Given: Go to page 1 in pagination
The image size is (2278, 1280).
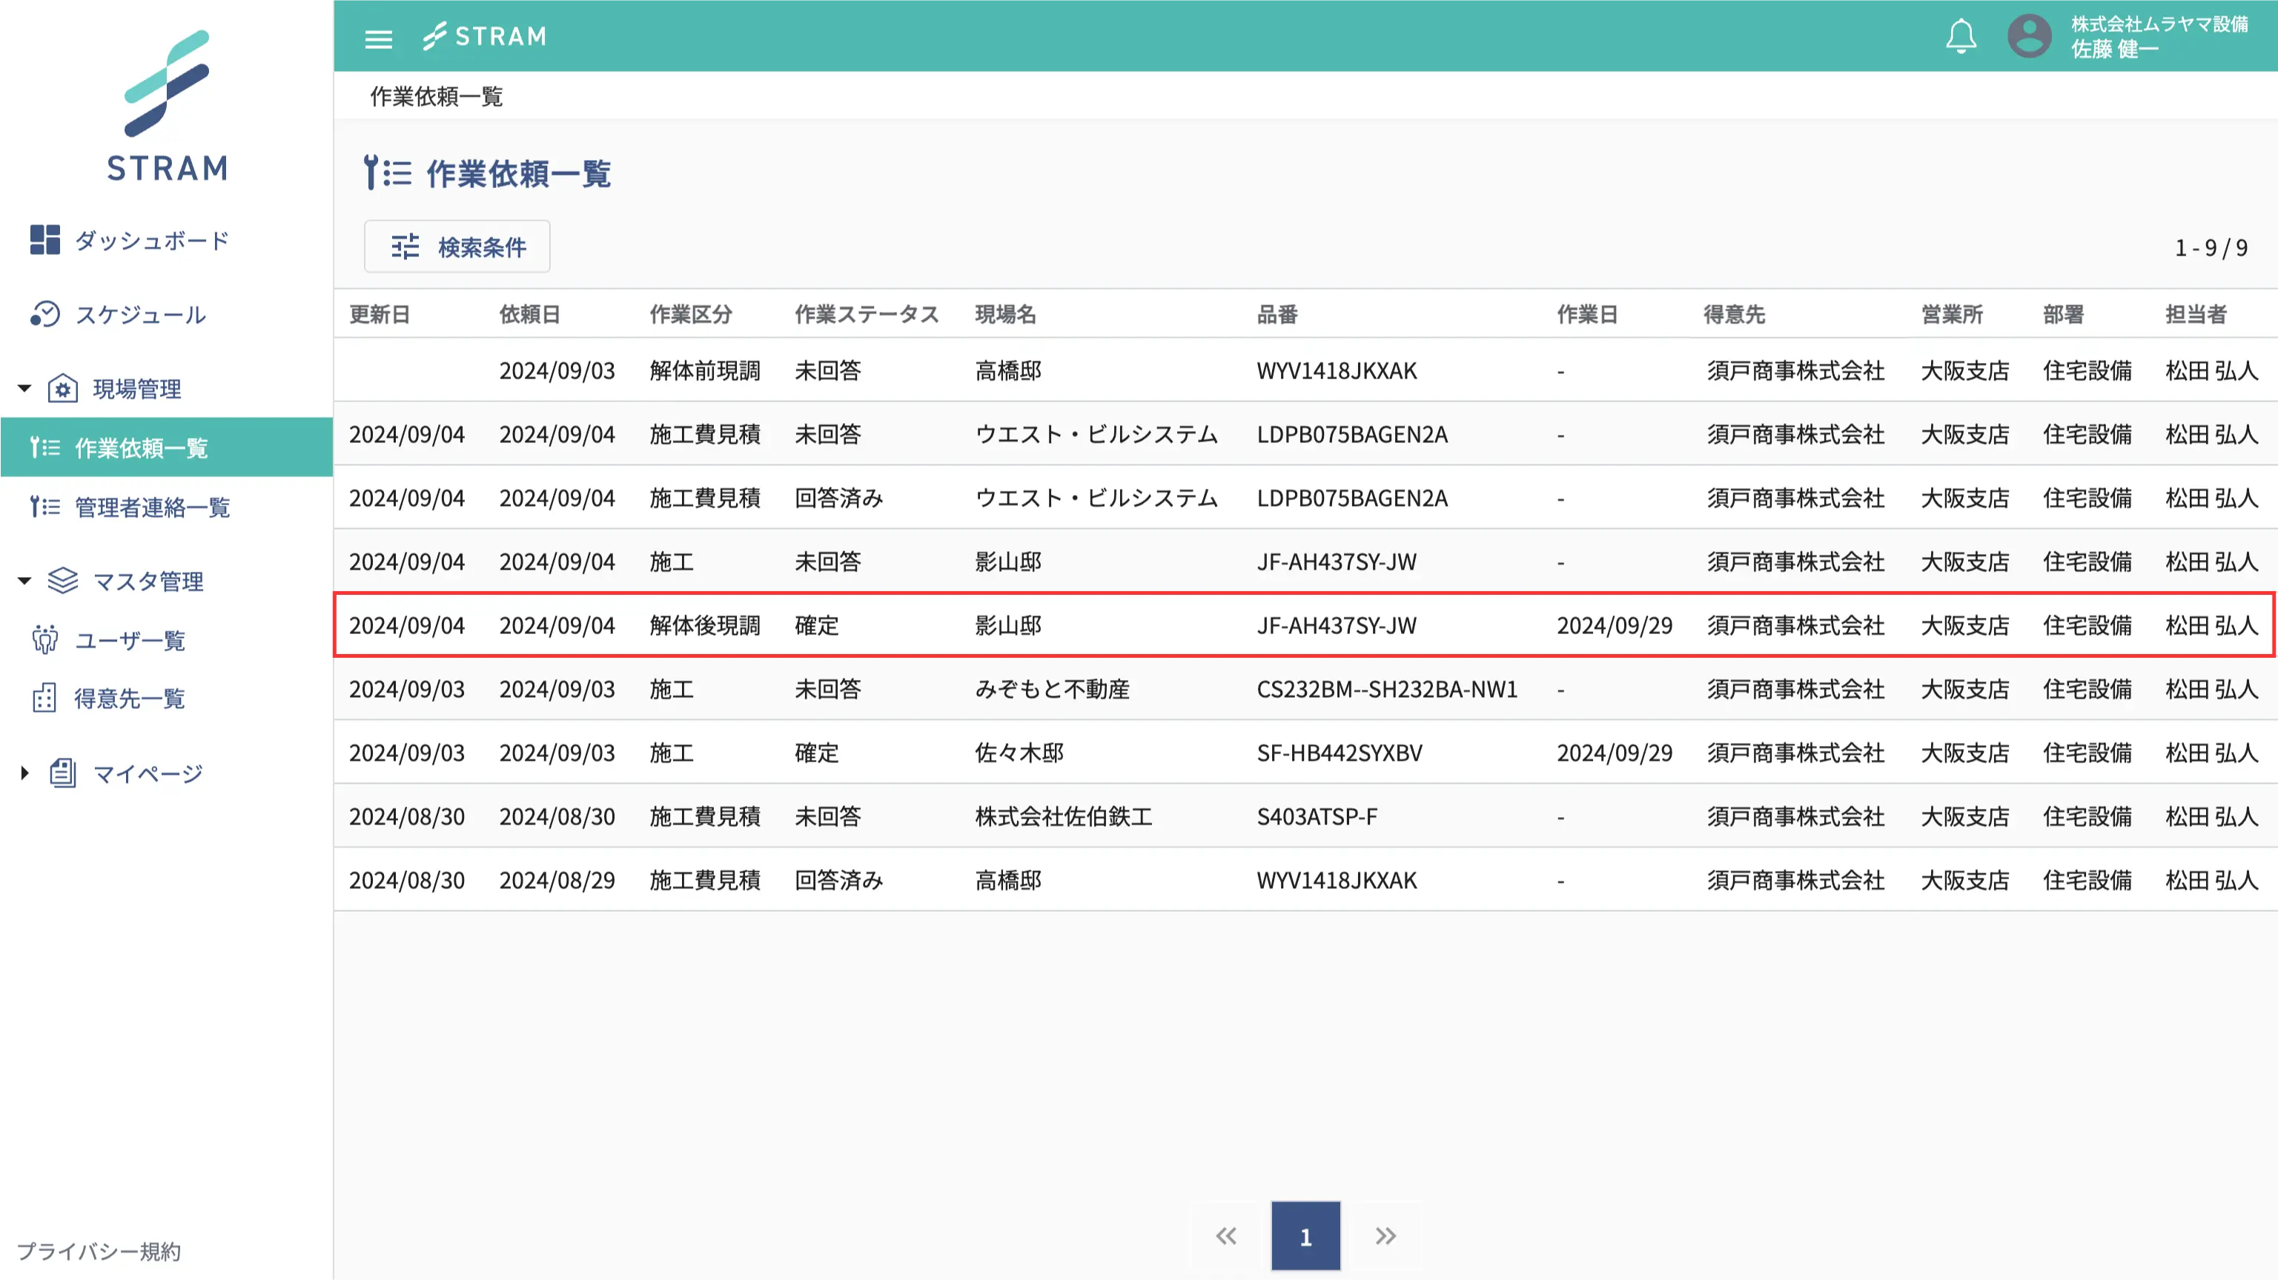Looking at the screenshot, I should pyautogui.click(x=1305, y=1236).
